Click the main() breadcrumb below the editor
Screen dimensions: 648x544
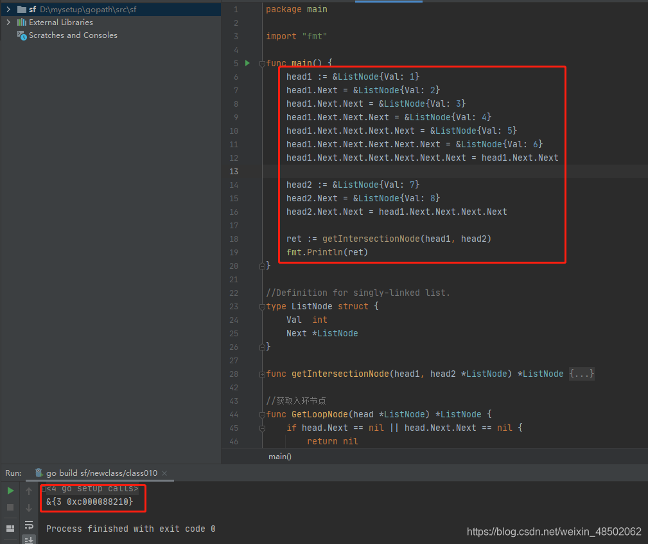pyautogui.click(x=280, y=457)
